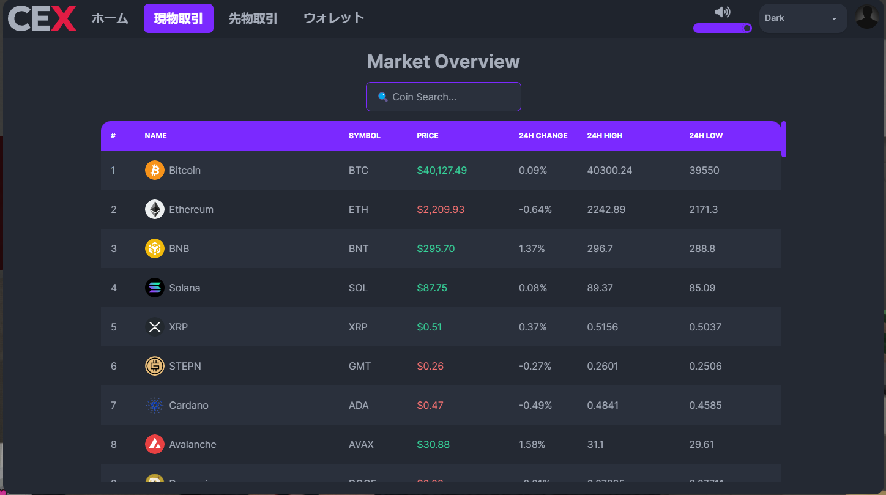Viewport: 886px width, 495px height.
Task: Click the 39550 low value
Action: 704,170
